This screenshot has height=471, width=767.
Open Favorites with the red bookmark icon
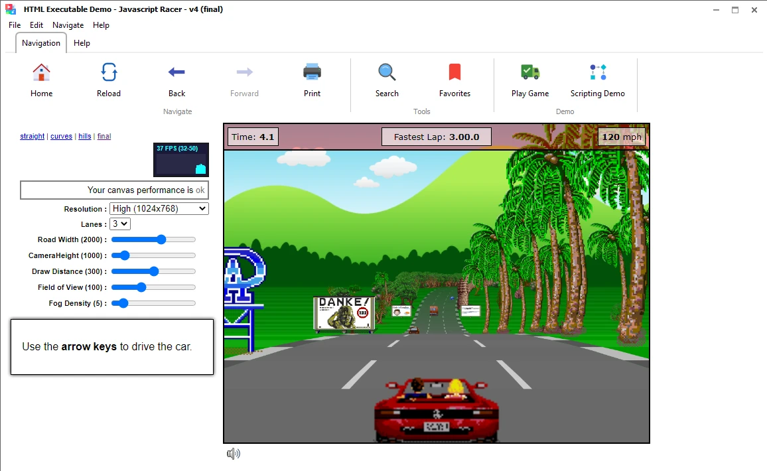pos(454,73)
